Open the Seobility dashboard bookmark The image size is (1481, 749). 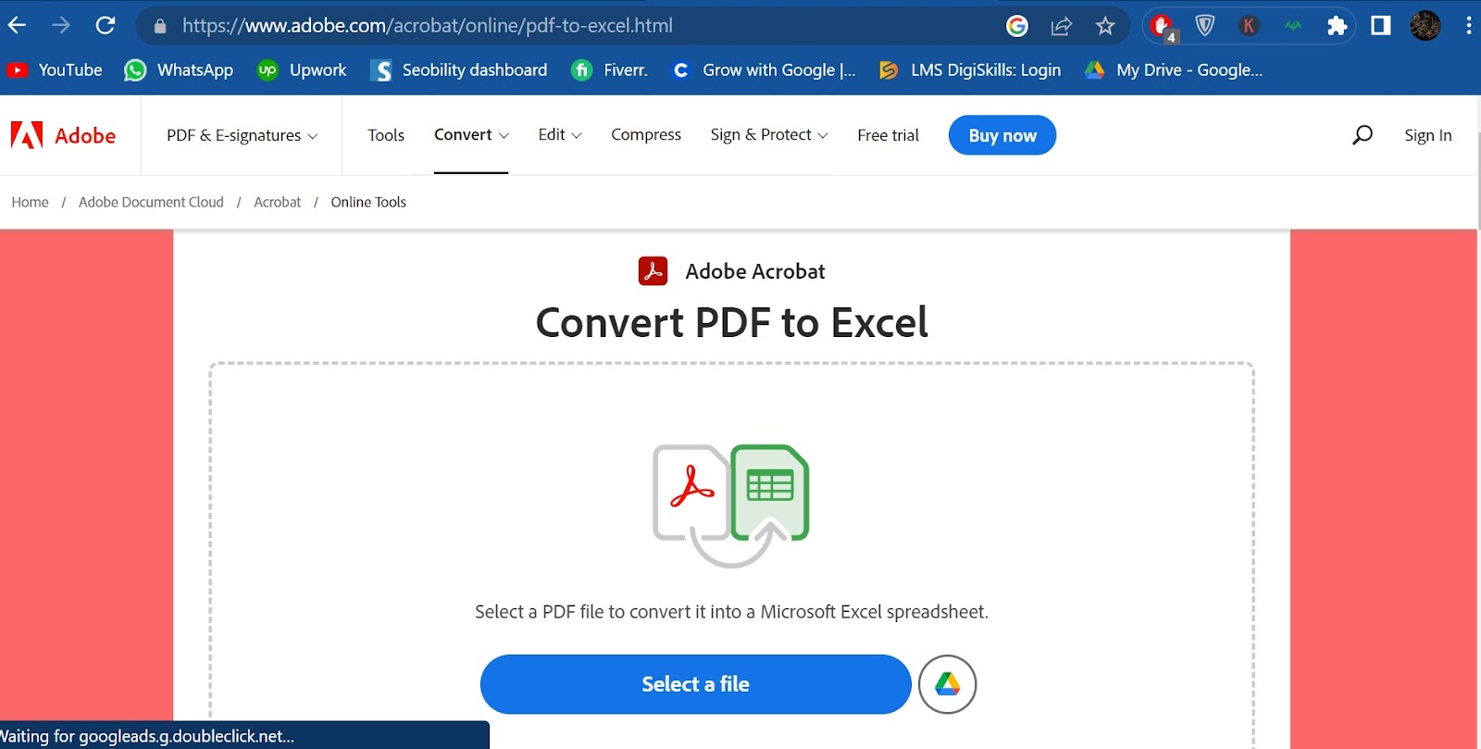point(459,70)
